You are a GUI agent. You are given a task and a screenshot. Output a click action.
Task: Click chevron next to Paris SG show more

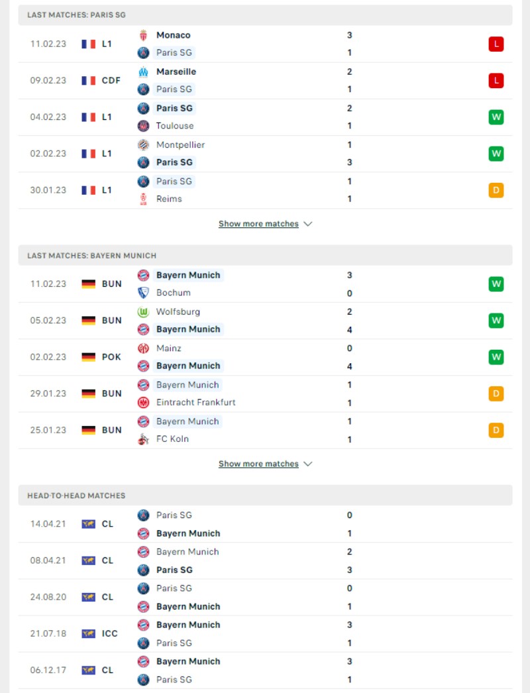pos(308,224)
